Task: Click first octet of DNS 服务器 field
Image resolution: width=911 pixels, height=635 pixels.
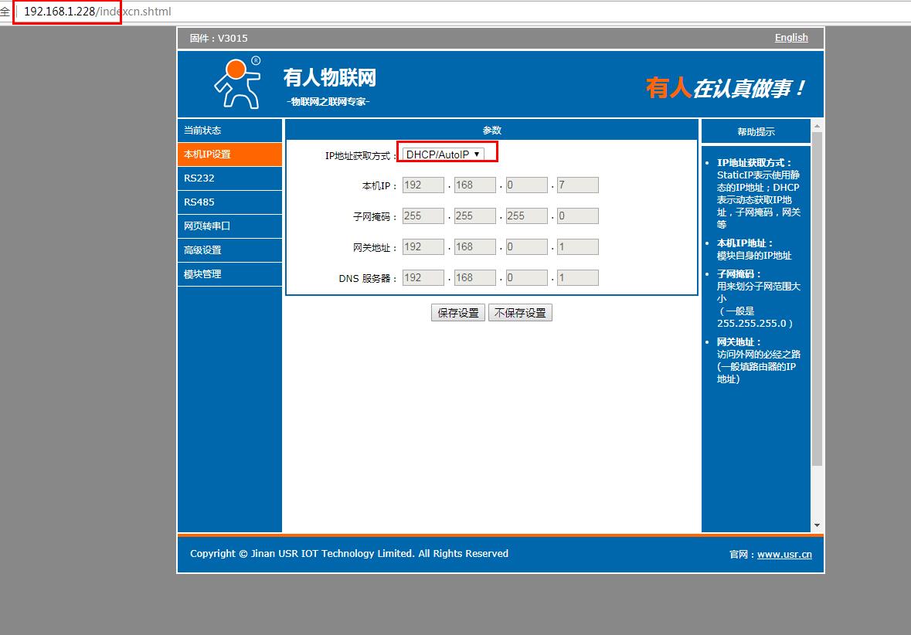Action: tap(423, 278)
